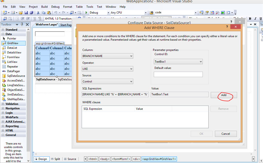Click the Add button

click(224, 95)
